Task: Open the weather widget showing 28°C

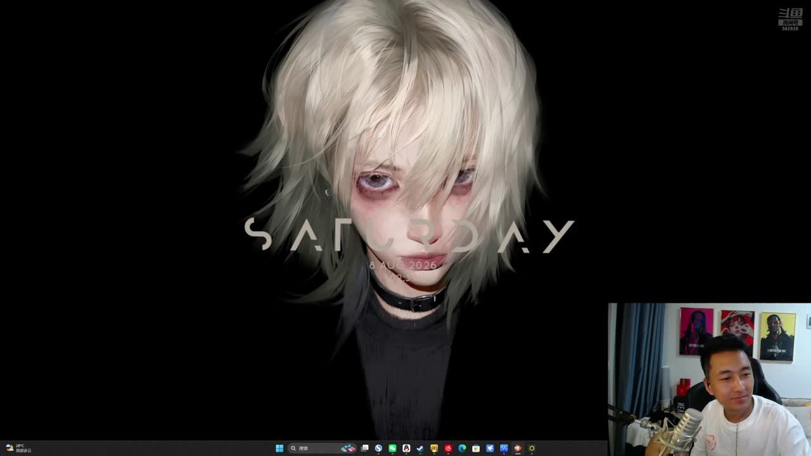Action: coord(18,448)
